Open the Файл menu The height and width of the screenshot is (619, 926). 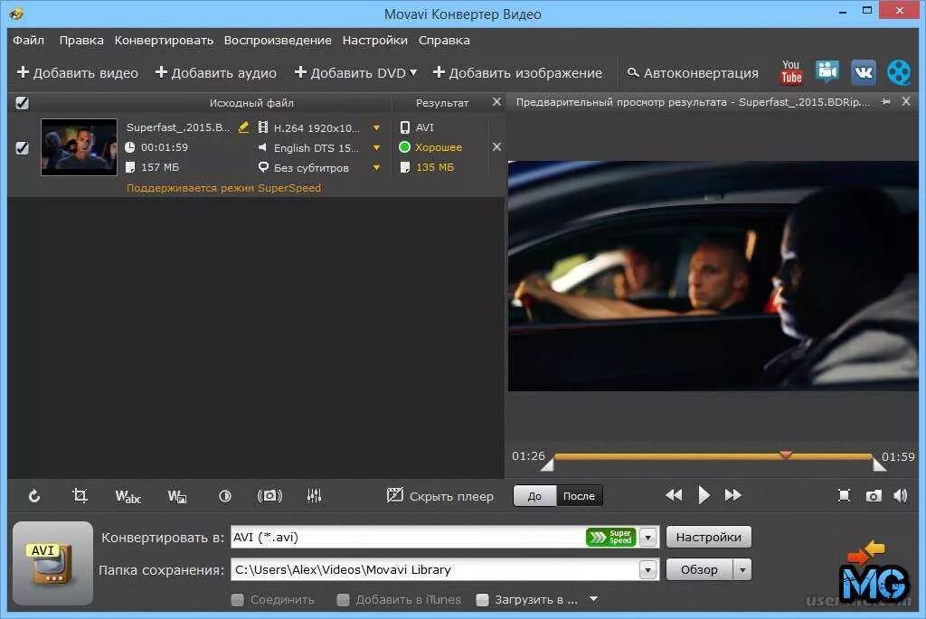pyautogui.click(x=28, y=40)
